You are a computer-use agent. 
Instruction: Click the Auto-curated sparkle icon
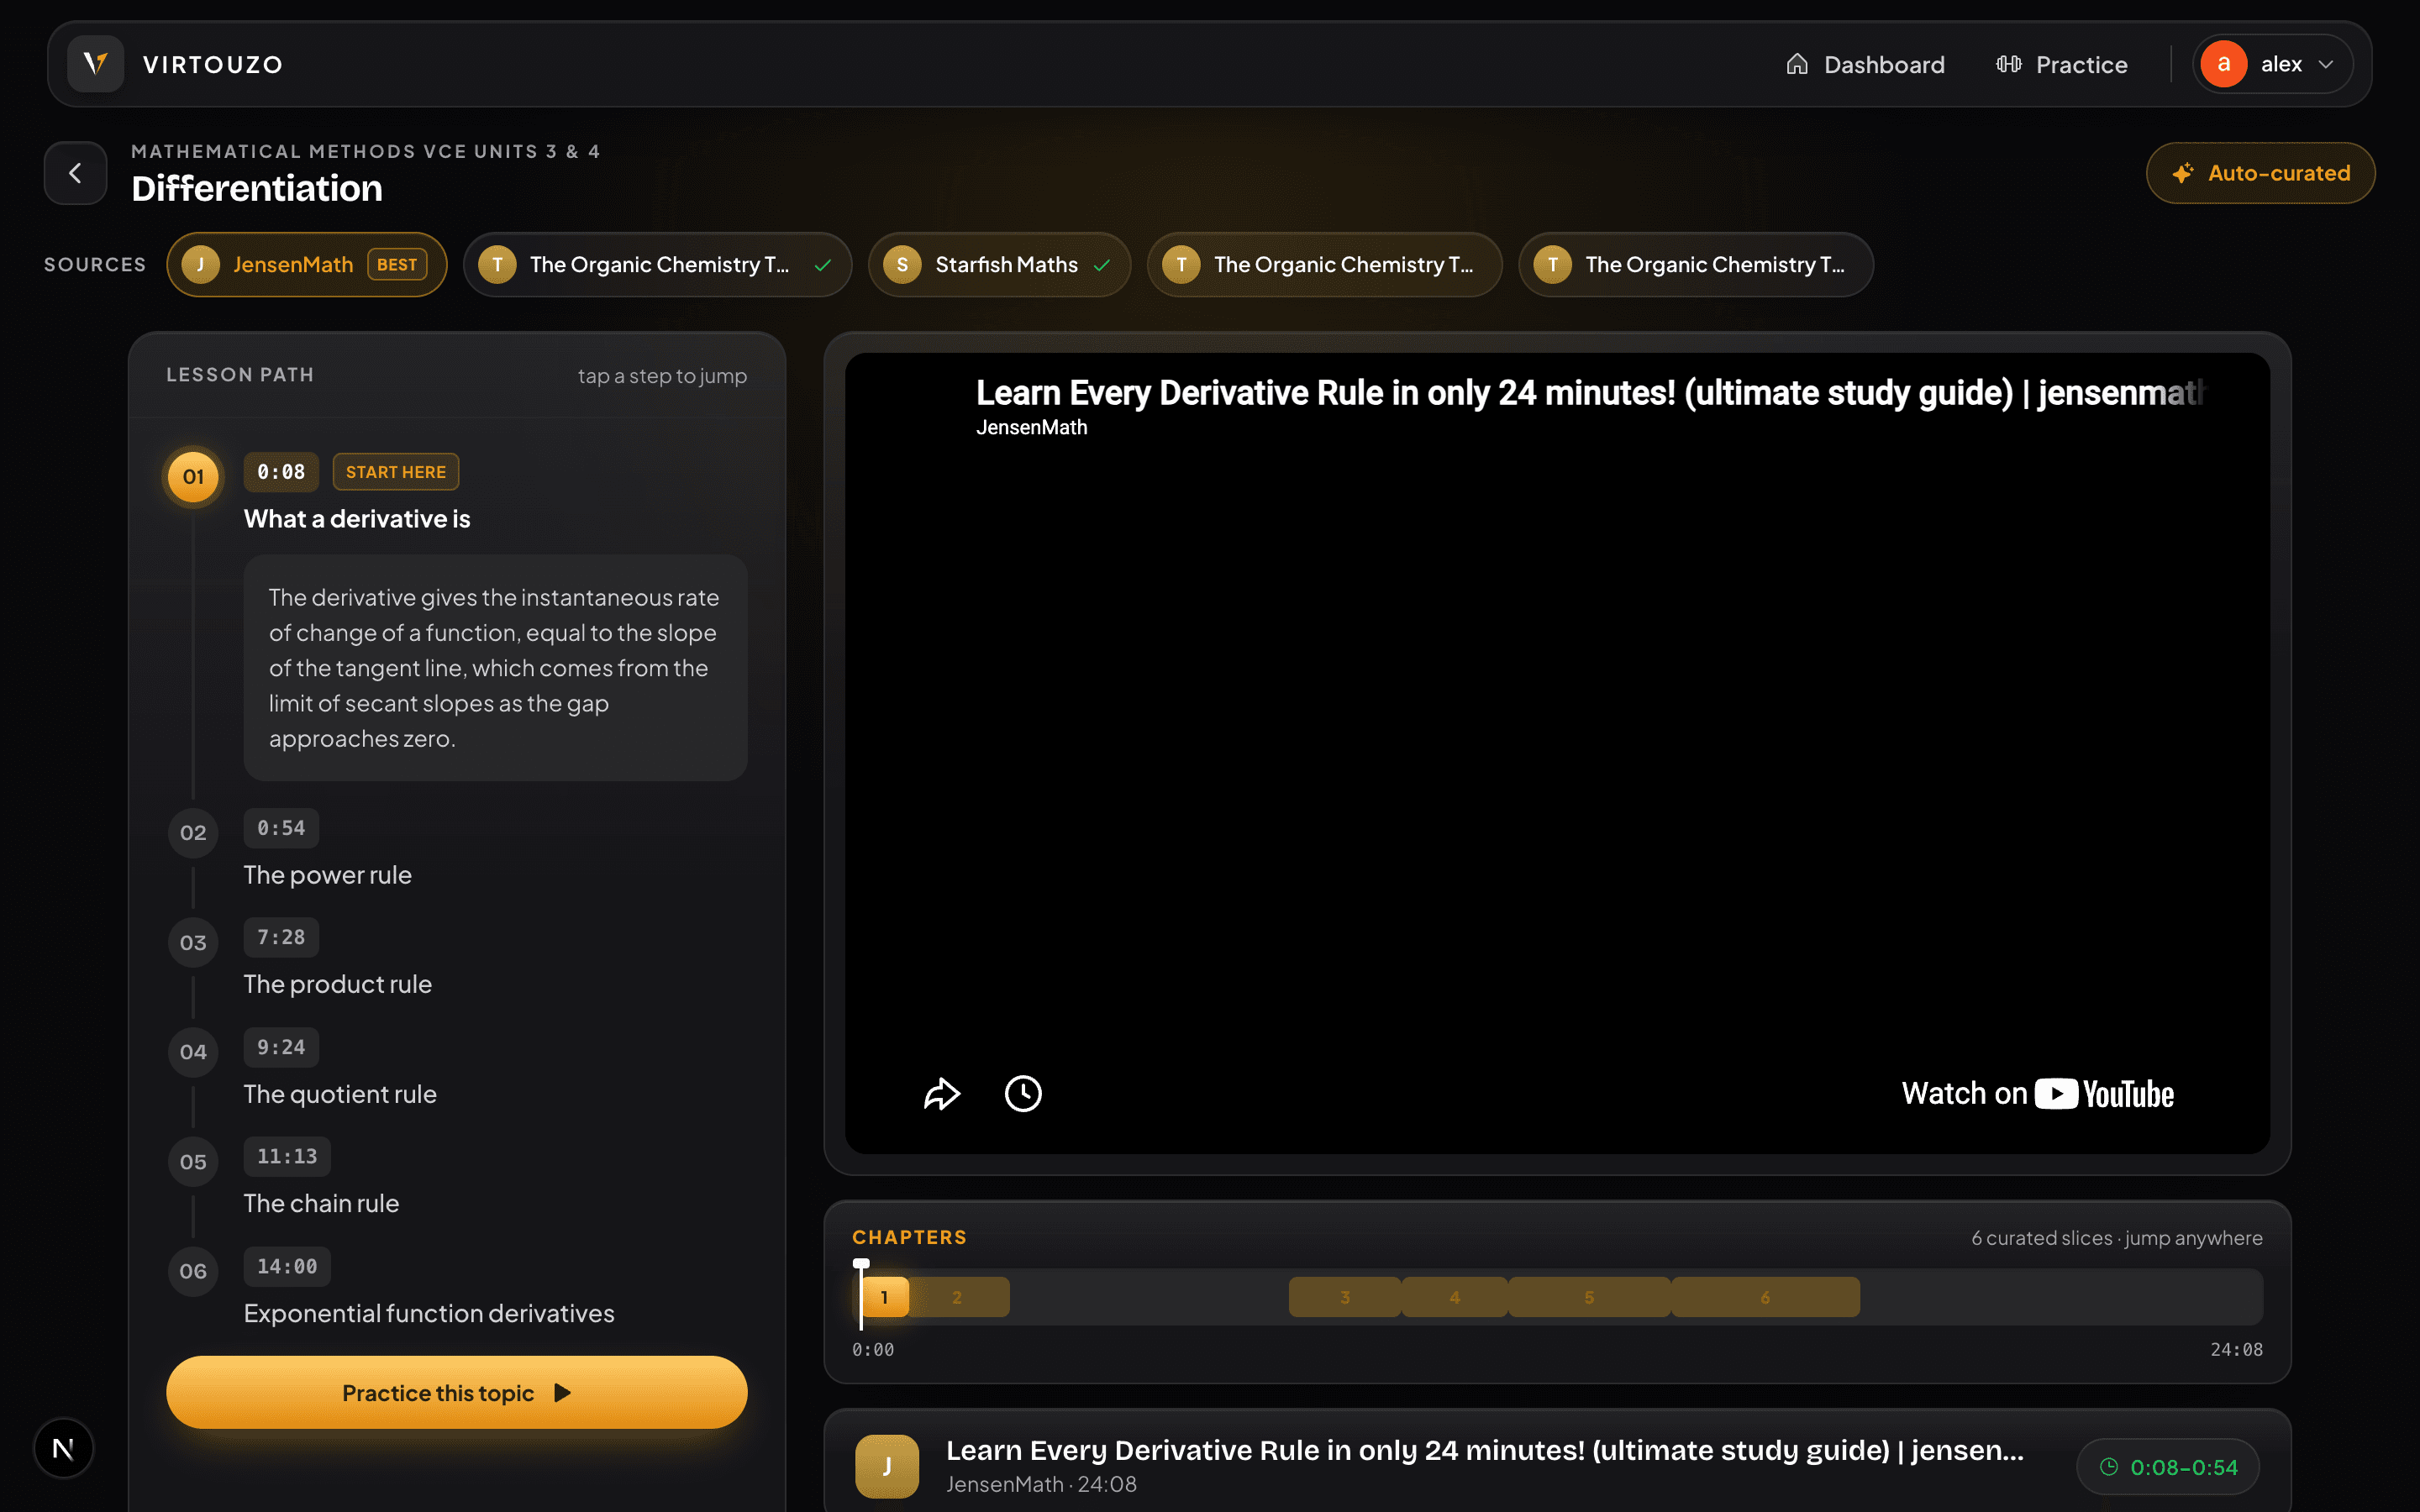(2183, 173)
